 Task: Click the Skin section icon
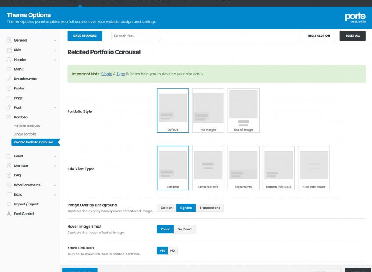click(9, 50)
